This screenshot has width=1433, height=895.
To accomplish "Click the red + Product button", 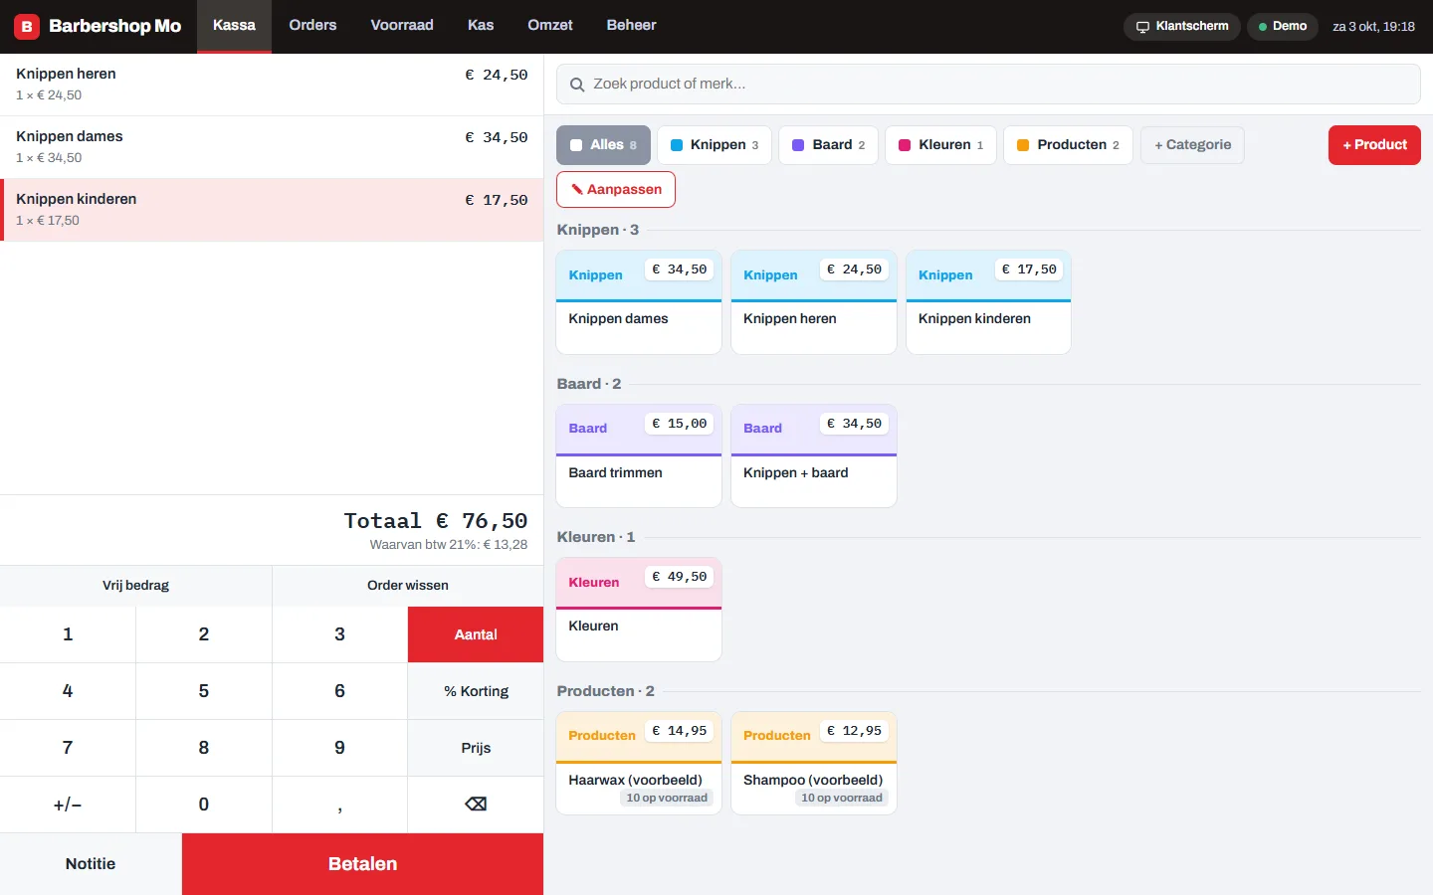I will click(x=1374, y=145).
